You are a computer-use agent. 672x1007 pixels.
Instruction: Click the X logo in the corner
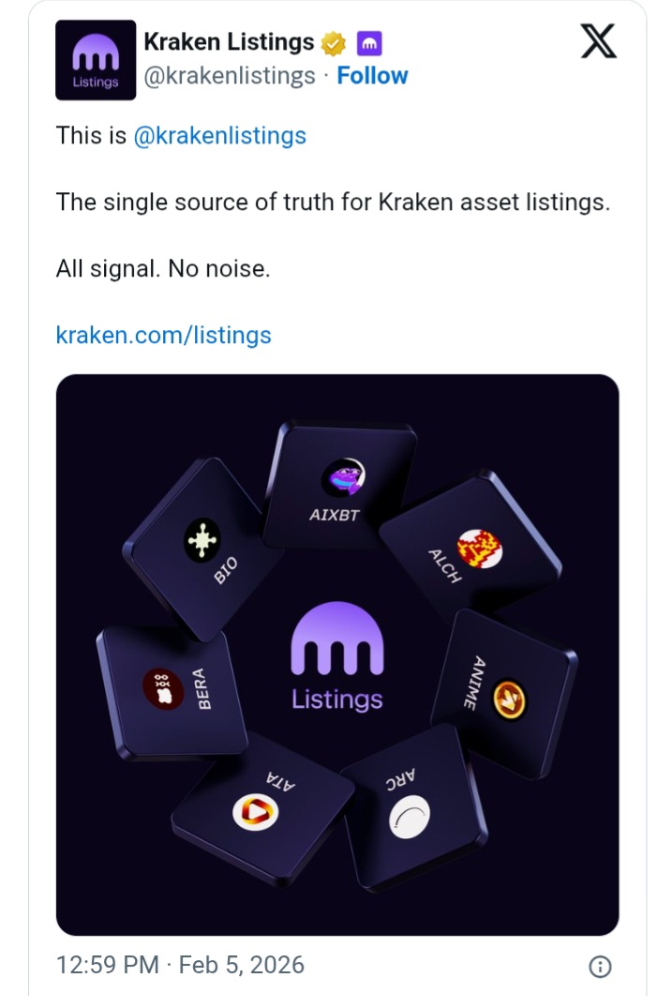click(x=597, y=42)
